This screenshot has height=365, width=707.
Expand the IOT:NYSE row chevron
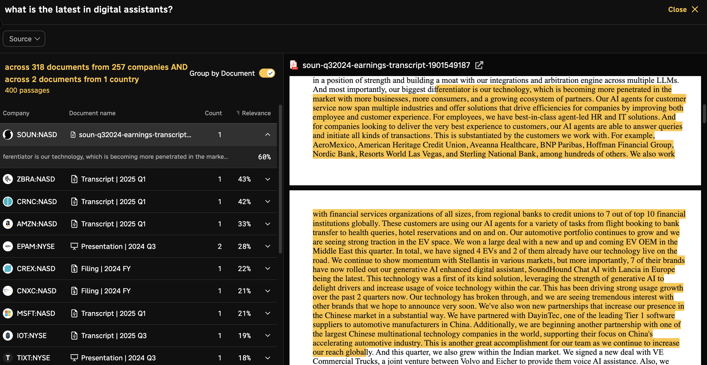click(268, 336)
